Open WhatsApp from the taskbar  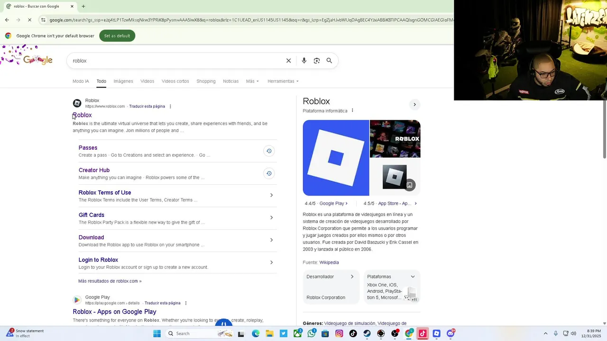[x=311, y=333]
